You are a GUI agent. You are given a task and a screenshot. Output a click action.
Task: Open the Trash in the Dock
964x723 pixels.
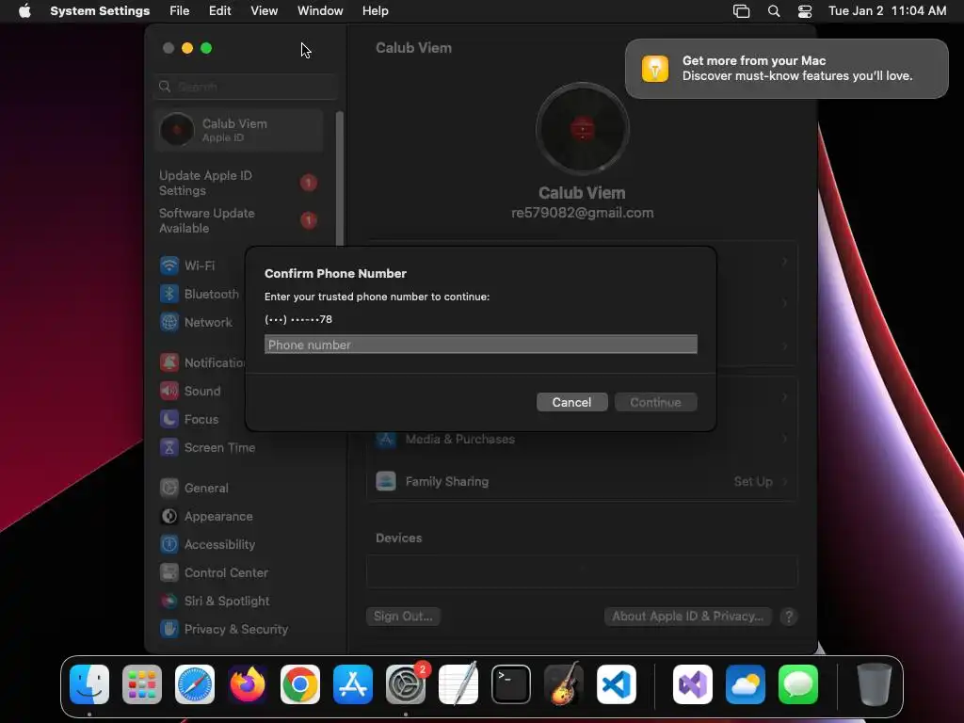pos(874,684)
